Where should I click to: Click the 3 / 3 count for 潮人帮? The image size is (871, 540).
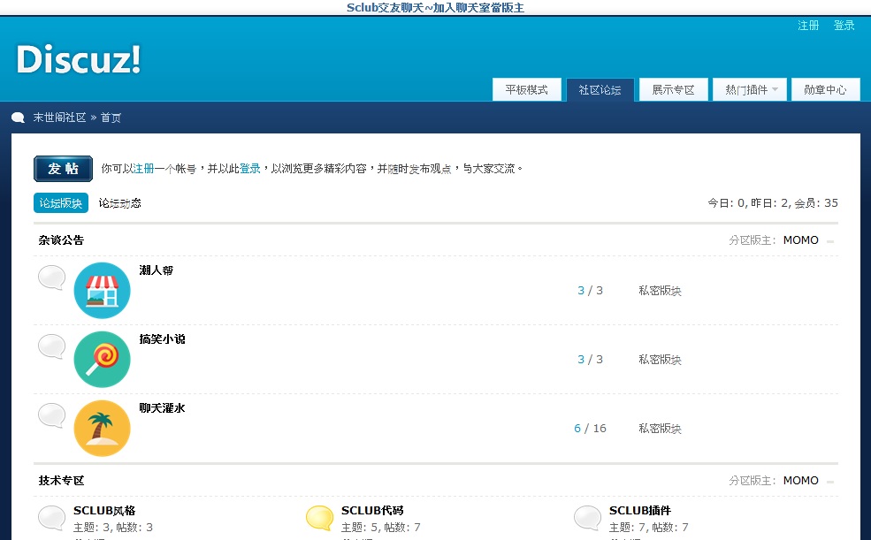click(590, 290)
